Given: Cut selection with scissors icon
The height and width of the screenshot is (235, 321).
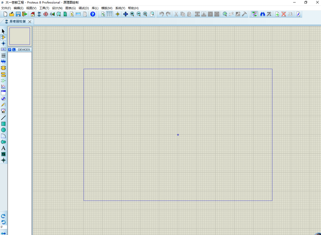Looking at the screenshot, I should (x=176, y=14).
